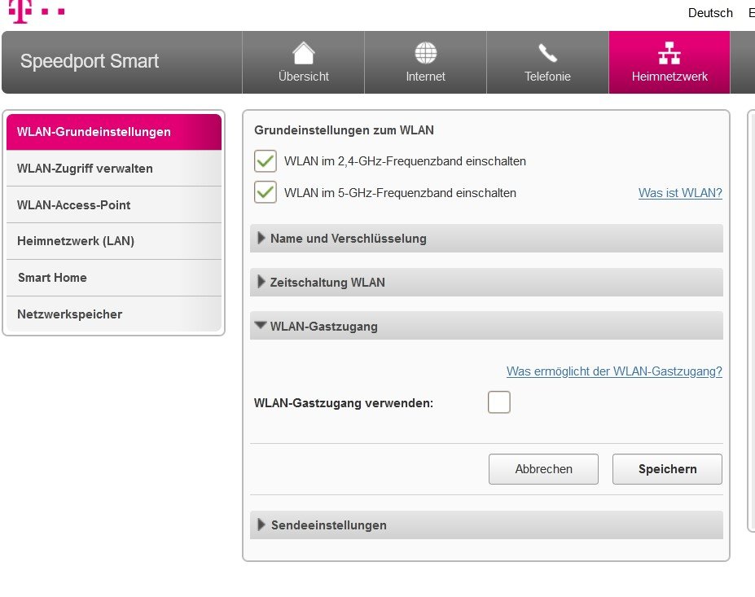The width and height of the screenshot is (755, 597).
Task: Click the Internet globe icon
Action: [x=426, y=53]
